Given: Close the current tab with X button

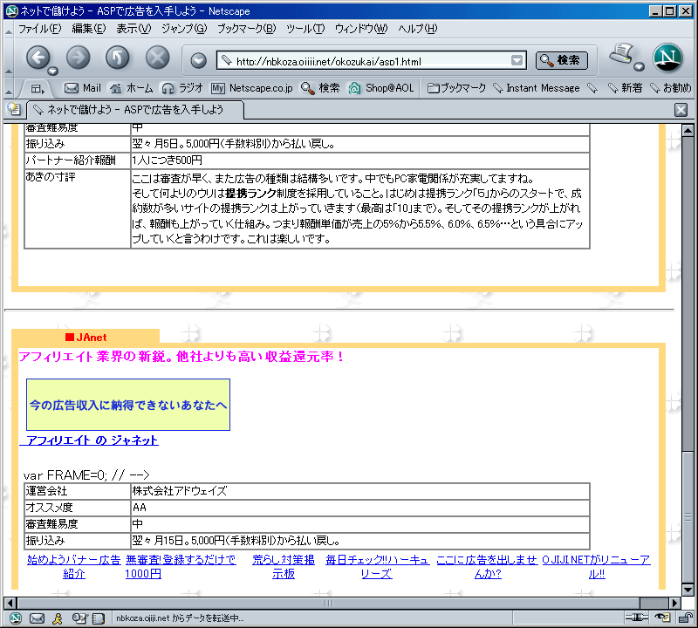Looking at the screenshot, I should [x=681, y=110].
